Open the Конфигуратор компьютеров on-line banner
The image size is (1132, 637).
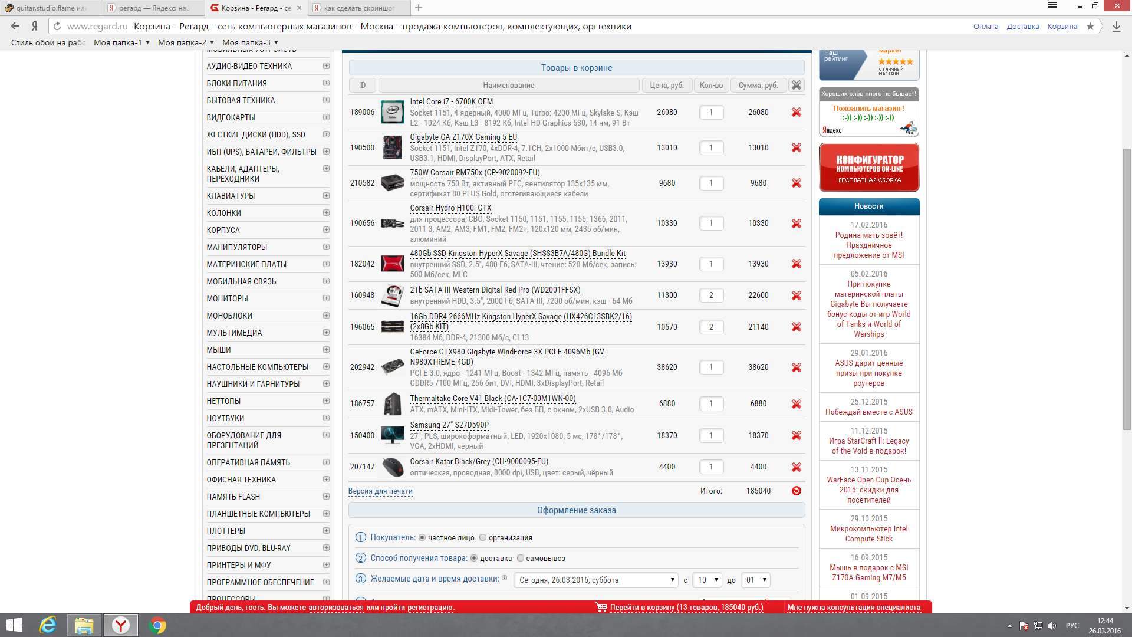pos(869,167)
